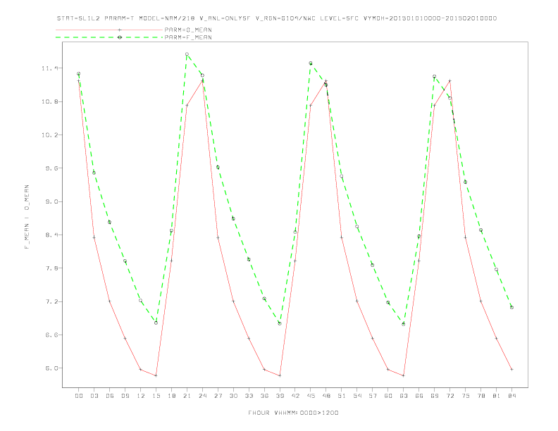Viewport: 558px width, 431px height.
Task: Select the F_MEAN circle marker at hour 15
Action: tap(156, 323)
